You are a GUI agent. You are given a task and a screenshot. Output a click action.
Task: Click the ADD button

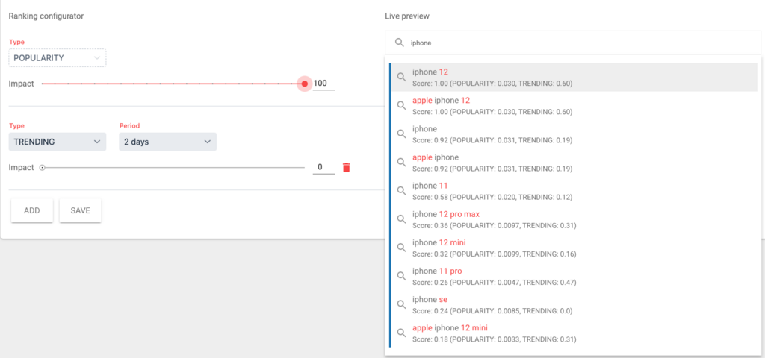(x=31, y=210)
